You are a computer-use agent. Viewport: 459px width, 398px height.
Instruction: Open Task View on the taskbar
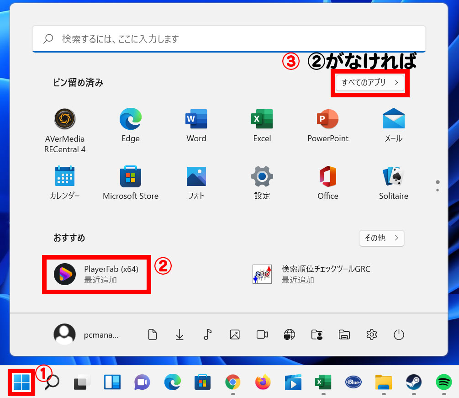(x=82, y=382)
